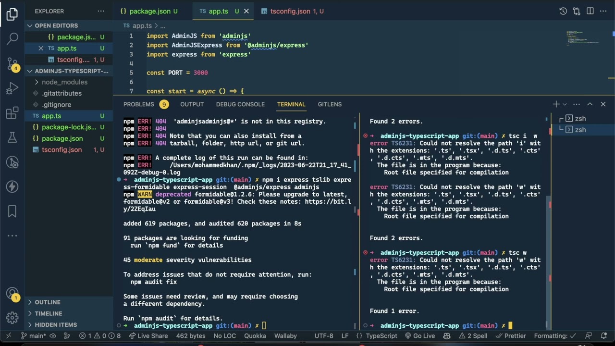Open the Accounts menu icon

[12, 294]
